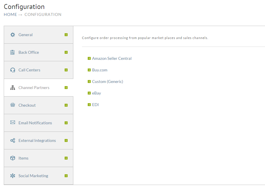
Task: Click info icon before Amazon Seller Central
Action: pos(89,58)
